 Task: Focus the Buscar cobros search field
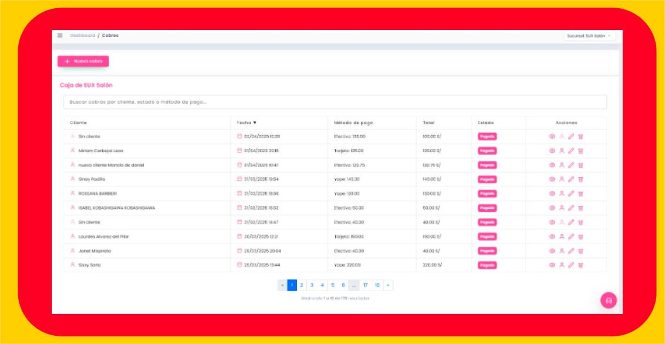[x=335, y=102]
